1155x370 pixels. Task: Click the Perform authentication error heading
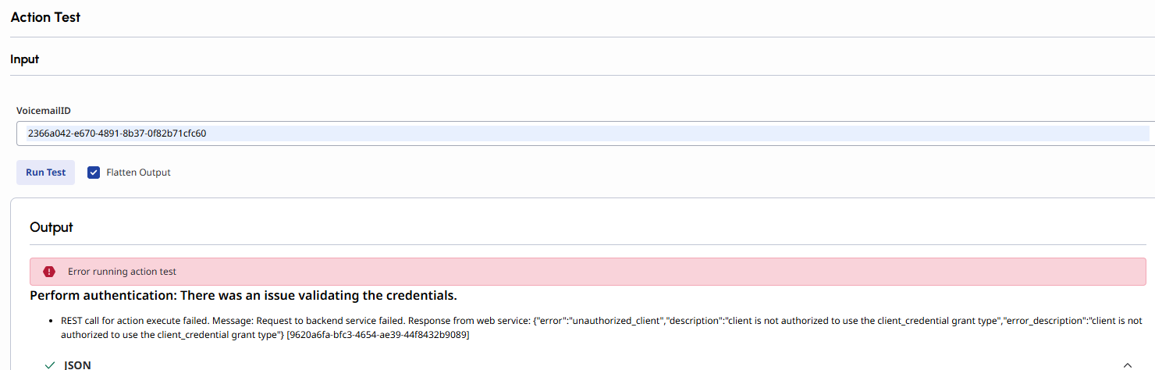coord(243,295)
